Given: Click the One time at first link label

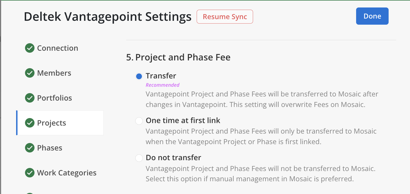Looking at the screenshot, I should 183,121.
